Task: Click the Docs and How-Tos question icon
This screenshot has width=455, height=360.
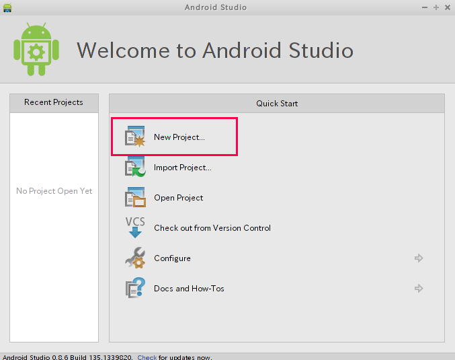Action: coord(135,288)
